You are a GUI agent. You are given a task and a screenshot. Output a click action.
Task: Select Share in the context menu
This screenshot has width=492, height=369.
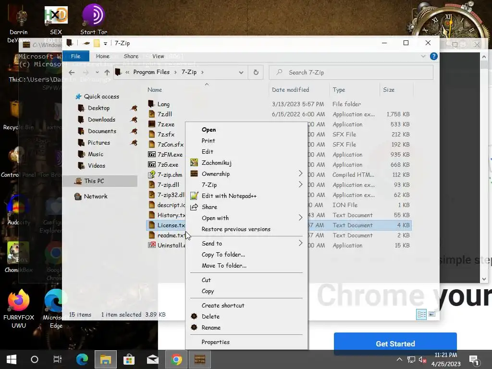(x=209, y=207)
